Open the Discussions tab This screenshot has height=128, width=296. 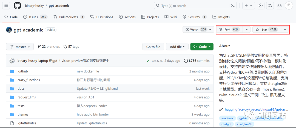(102, 17)
